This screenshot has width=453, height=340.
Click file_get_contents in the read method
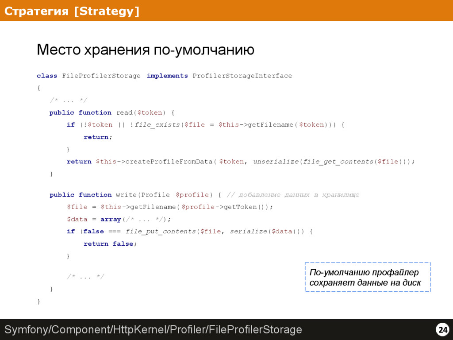(338, 162)
